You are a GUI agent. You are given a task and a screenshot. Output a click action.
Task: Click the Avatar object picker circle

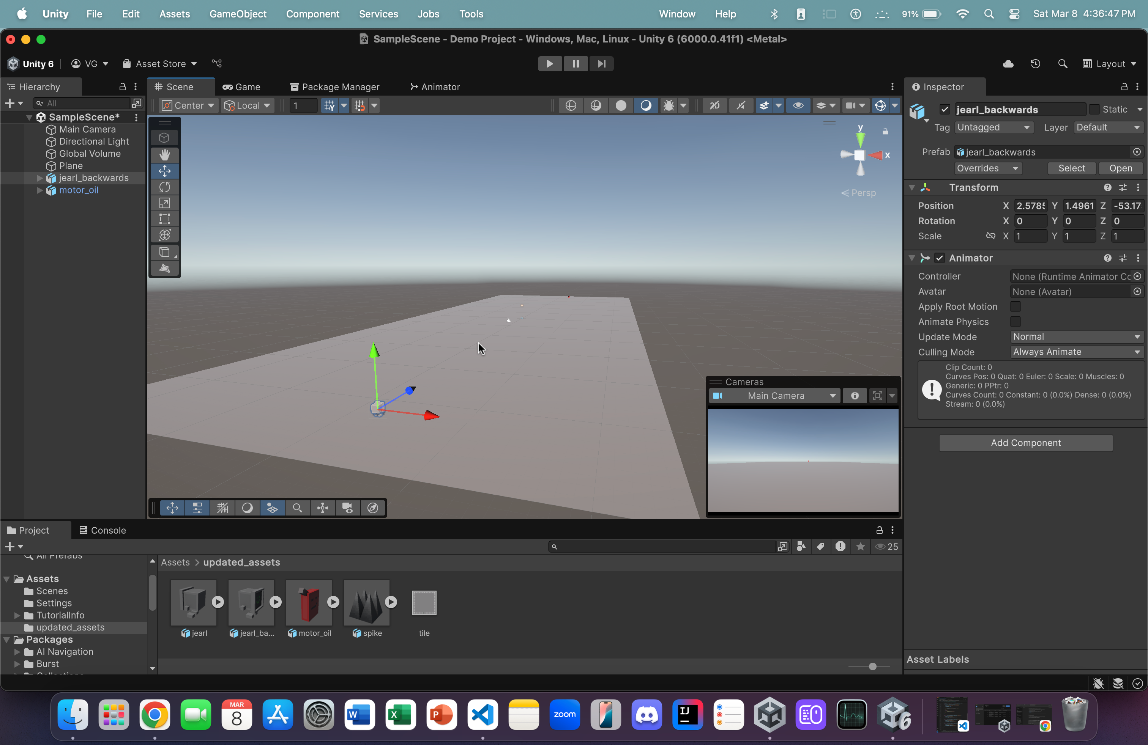coord(1137,292)
